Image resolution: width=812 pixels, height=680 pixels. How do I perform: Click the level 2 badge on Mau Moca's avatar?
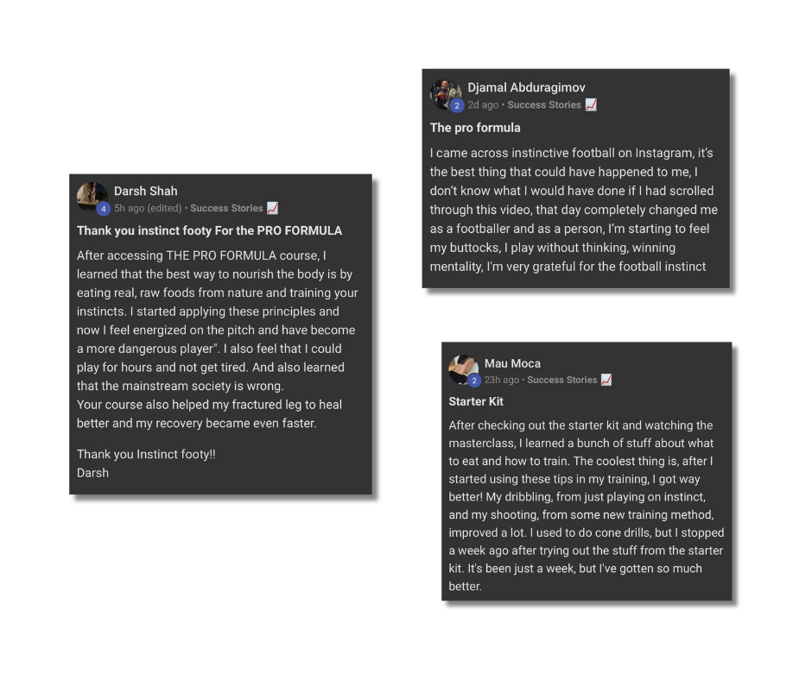474,381
